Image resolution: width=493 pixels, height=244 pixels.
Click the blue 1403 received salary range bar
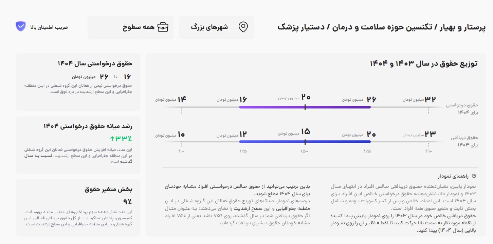pos(272,142)
